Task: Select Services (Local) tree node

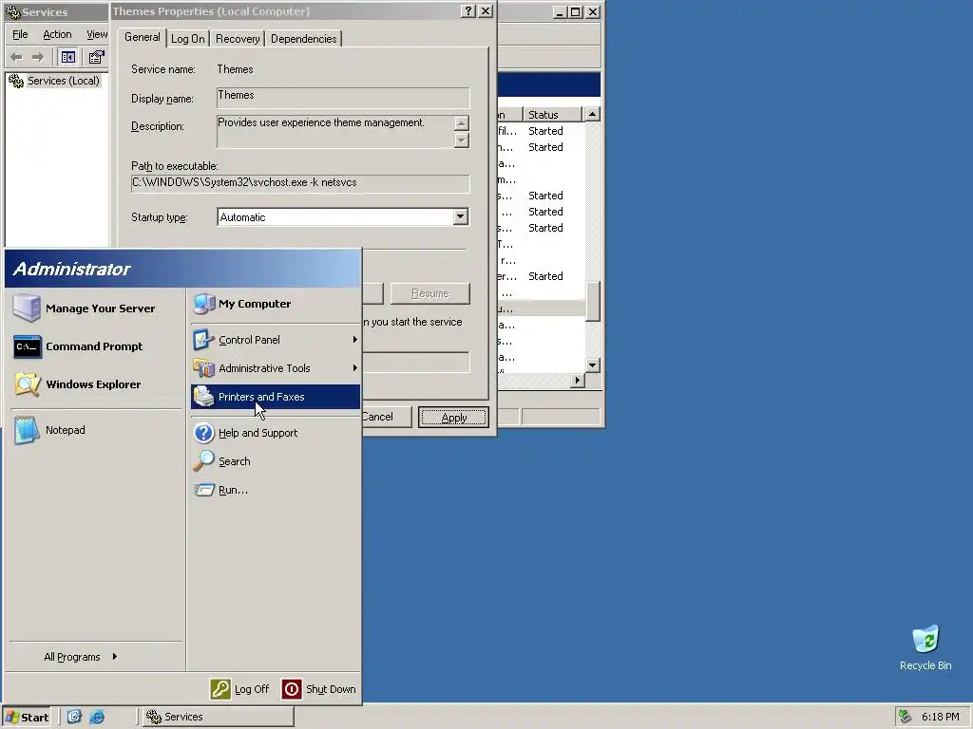Action: click(63, 81)
